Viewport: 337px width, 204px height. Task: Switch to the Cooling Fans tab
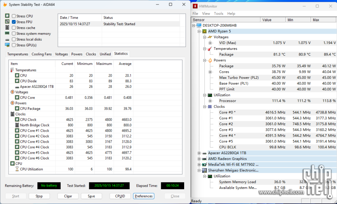42,54
